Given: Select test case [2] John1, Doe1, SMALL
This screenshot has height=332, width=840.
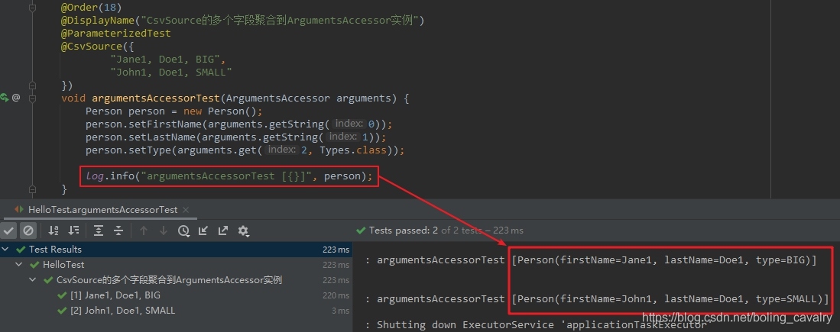Looking at the screenshot, I should click(177, 311).
